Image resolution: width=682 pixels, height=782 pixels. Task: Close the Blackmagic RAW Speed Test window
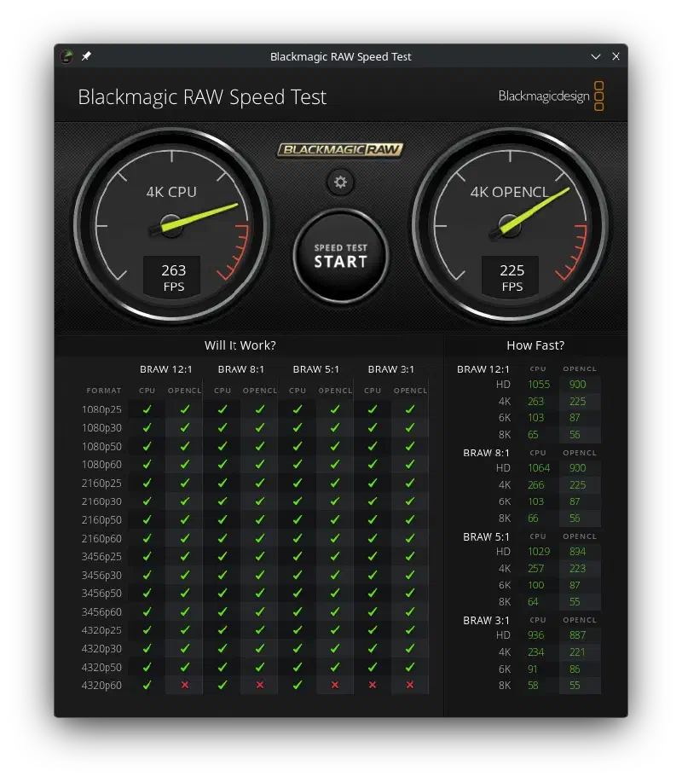[616, 56]
